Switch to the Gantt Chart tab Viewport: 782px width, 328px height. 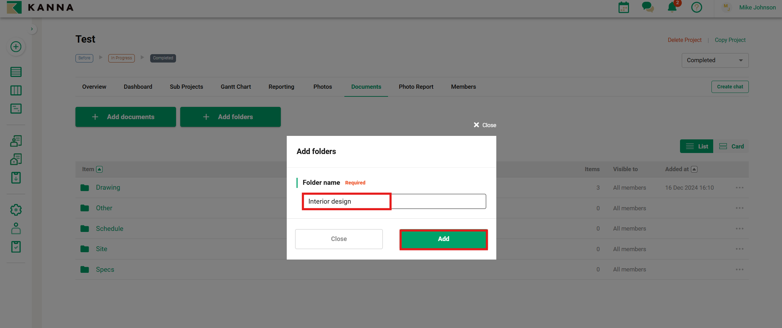click(x=235, y=87)
